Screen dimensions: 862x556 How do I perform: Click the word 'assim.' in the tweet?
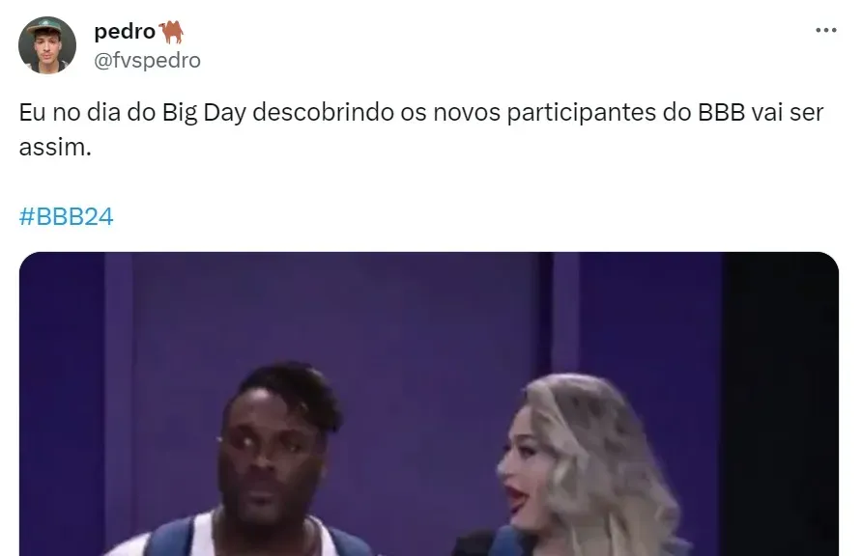pyautogui.click(x=55, y=147)
